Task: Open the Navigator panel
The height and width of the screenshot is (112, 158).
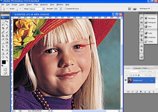Action: pos(150,18)
